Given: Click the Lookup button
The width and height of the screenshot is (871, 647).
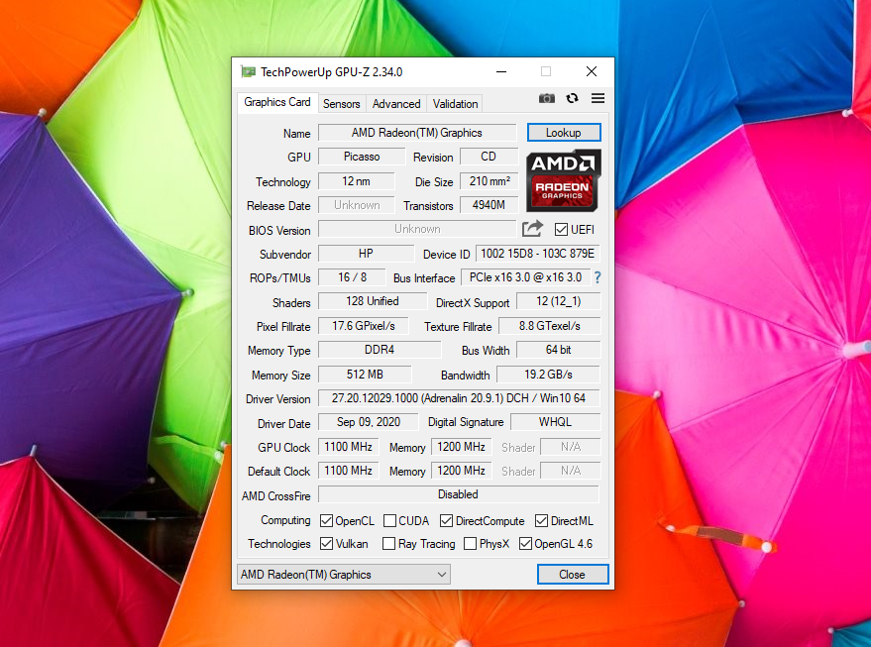Looking at the screenshot, I should 563,133.
